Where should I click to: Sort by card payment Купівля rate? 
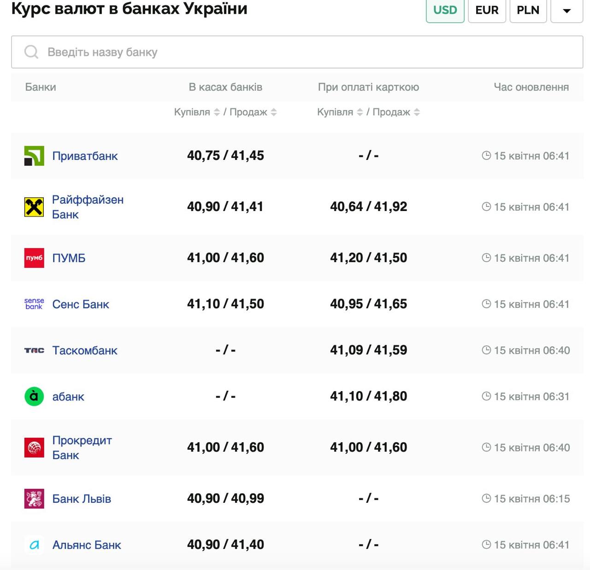[x=360, y=112]
